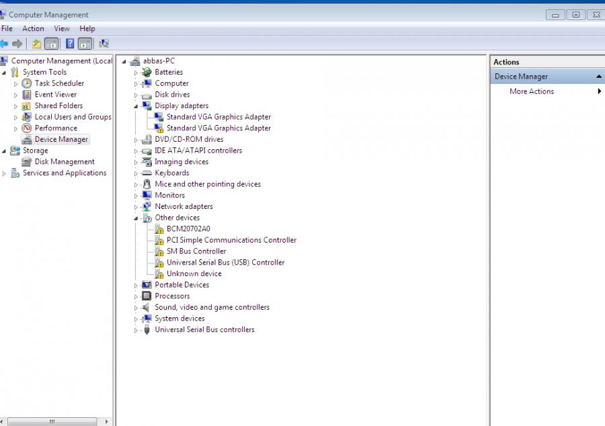Select Computer Management (Local) root
The image size is (605, 426).
tap(62, 61)
